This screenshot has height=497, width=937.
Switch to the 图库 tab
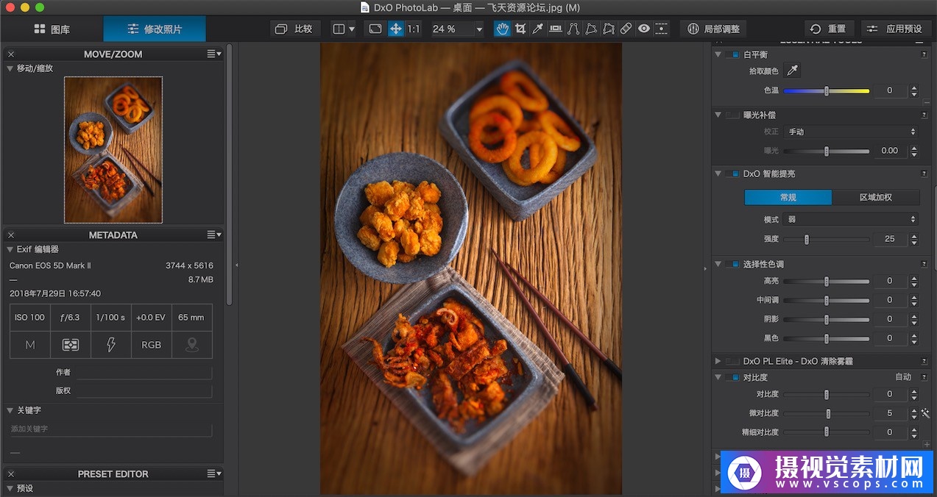coord(52,29)
